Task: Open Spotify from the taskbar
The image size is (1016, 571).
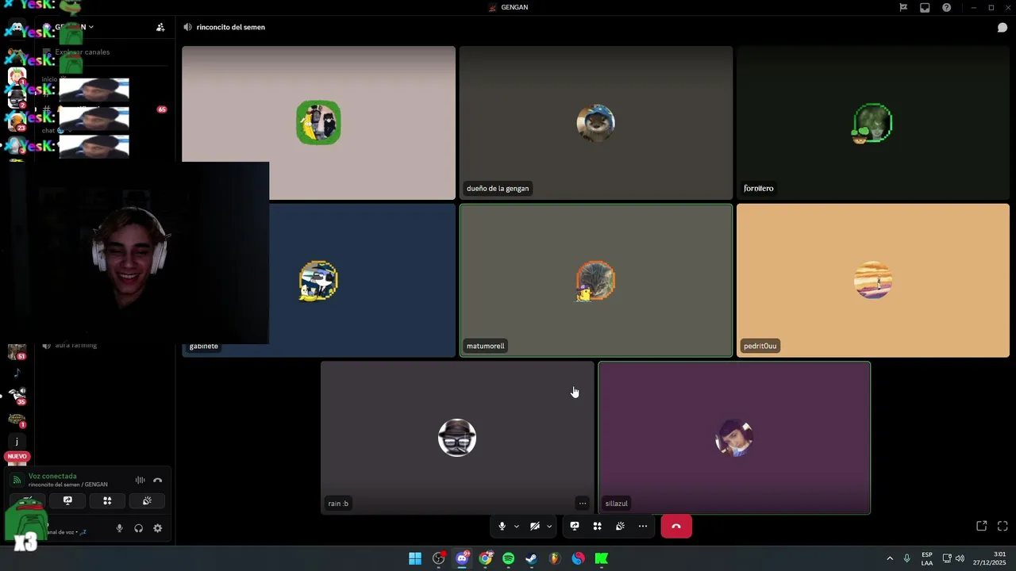Action: pos(508,558)
